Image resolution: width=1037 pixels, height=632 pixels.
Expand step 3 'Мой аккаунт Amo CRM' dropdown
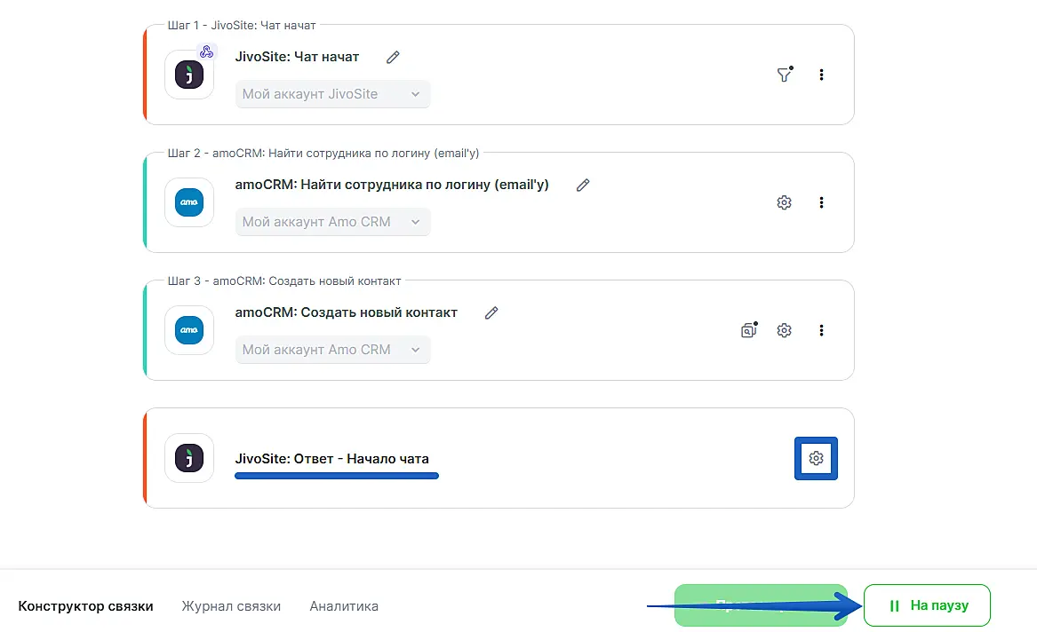pos(332,350)
